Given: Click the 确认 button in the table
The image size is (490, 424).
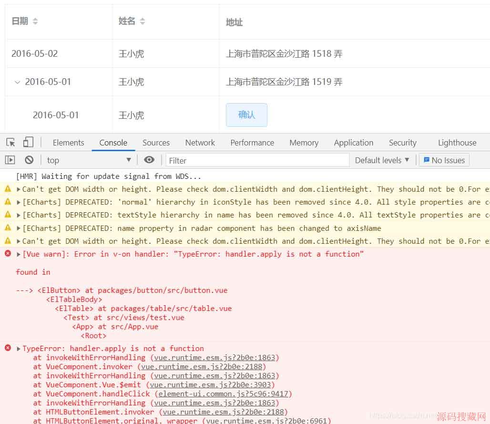Looking at the screenshot, I should [246, 114].
